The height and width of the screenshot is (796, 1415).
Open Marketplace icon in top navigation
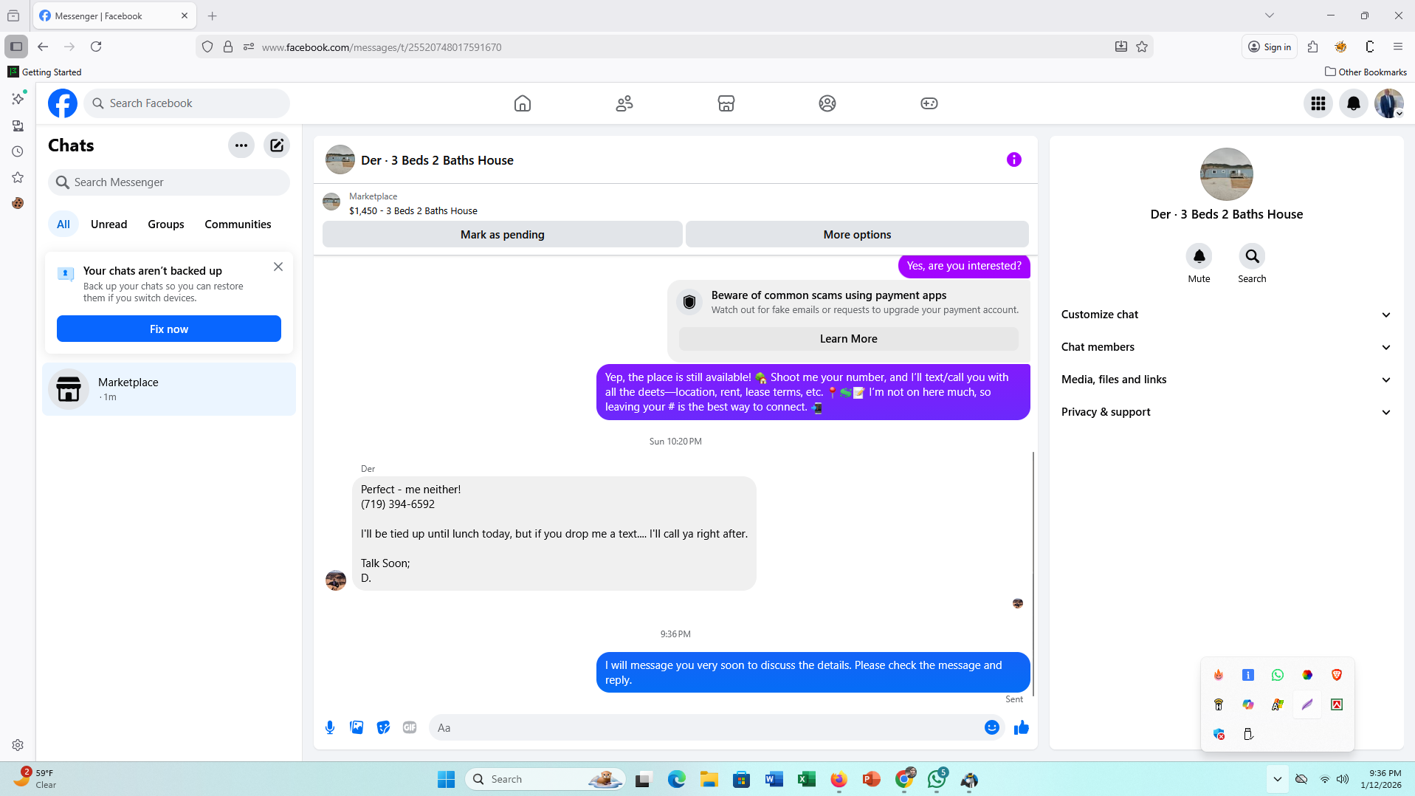[726, 103]
